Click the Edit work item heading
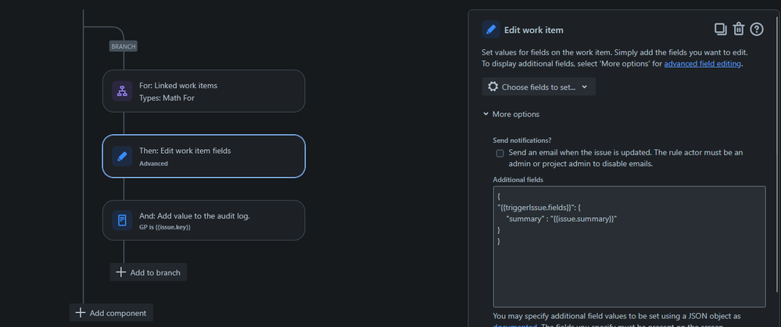 coord(533,30)
